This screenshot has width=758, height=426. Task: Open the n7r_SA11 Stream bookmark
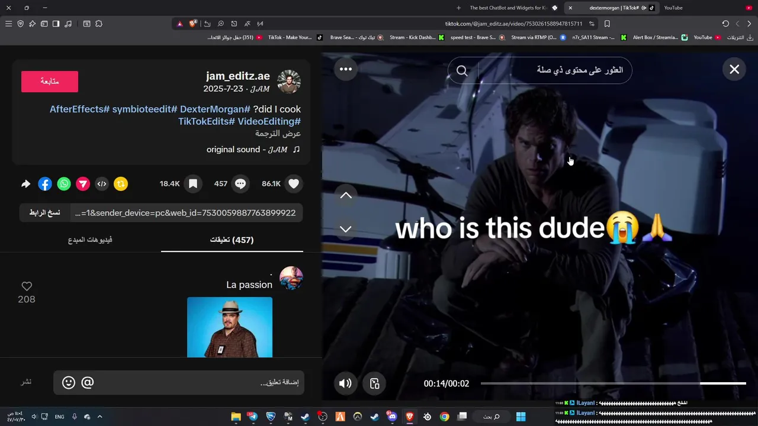coord(599,37)
